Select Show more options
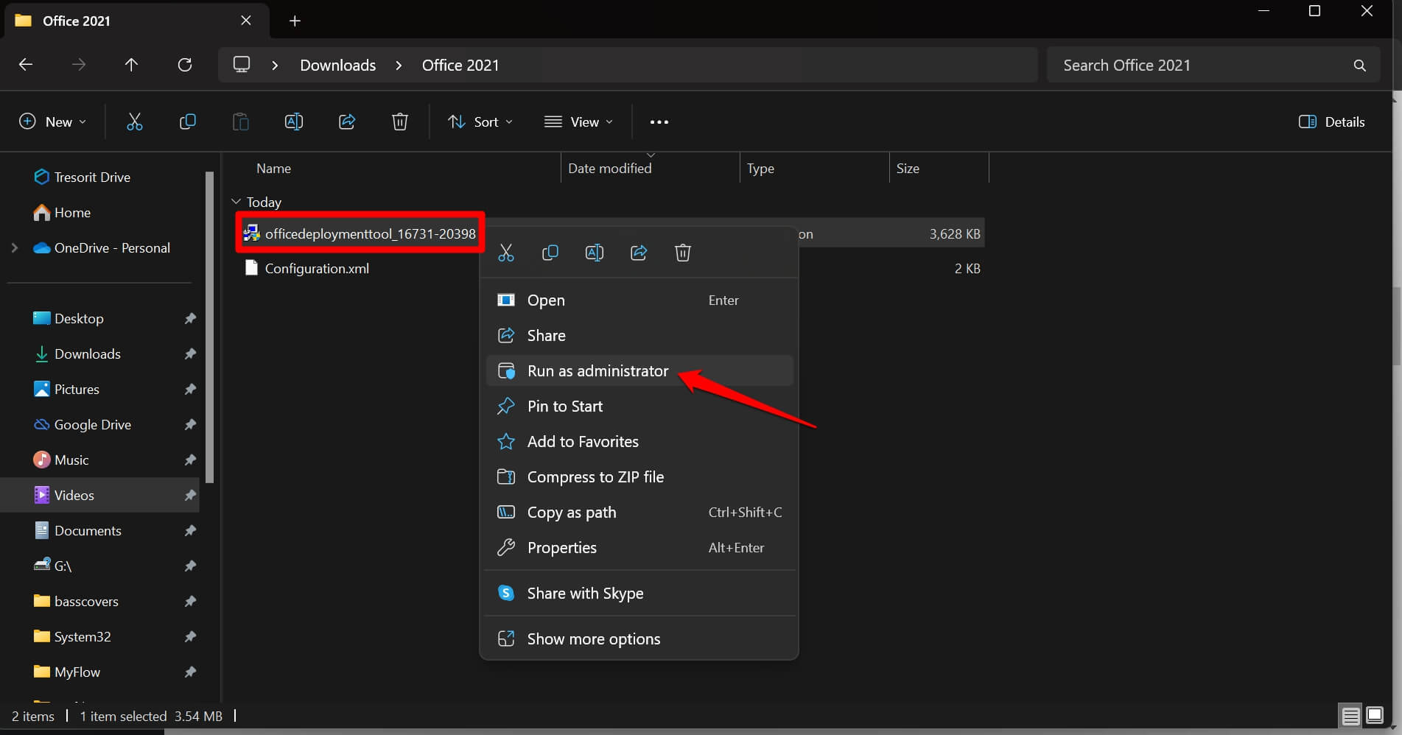Screen dimensions: 1402x735 point(639,639)
